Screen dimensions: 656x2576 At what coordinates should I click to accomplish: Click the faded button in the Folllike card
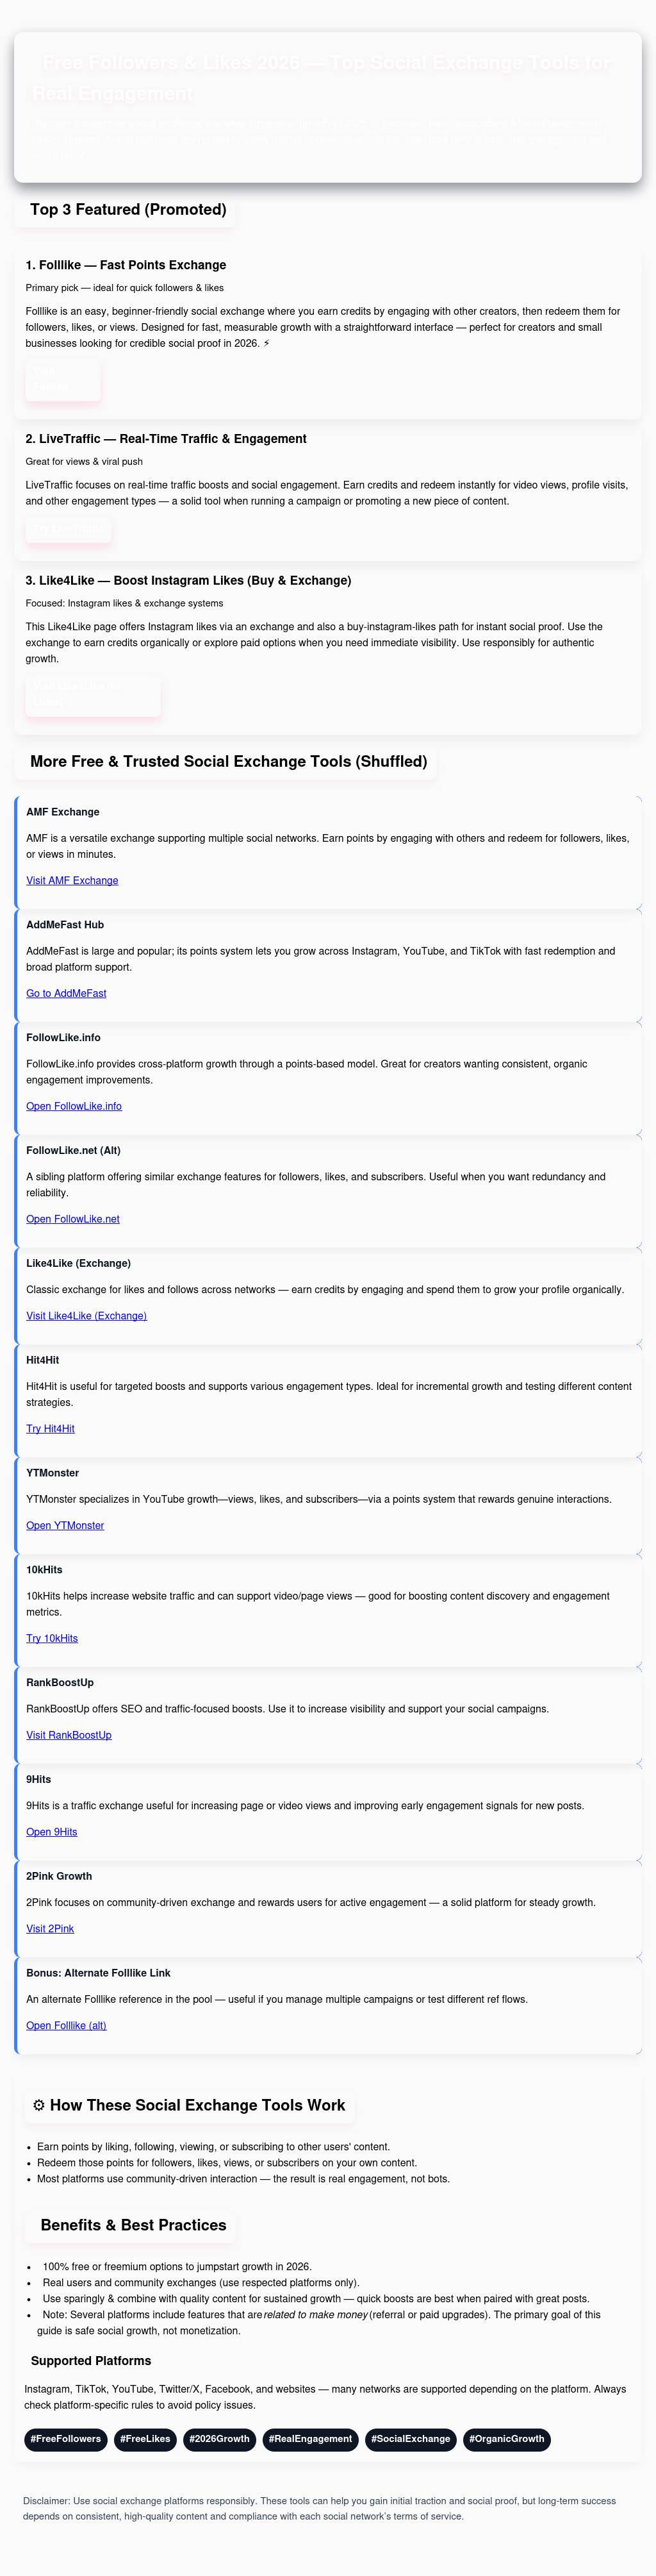click(63, 379)
